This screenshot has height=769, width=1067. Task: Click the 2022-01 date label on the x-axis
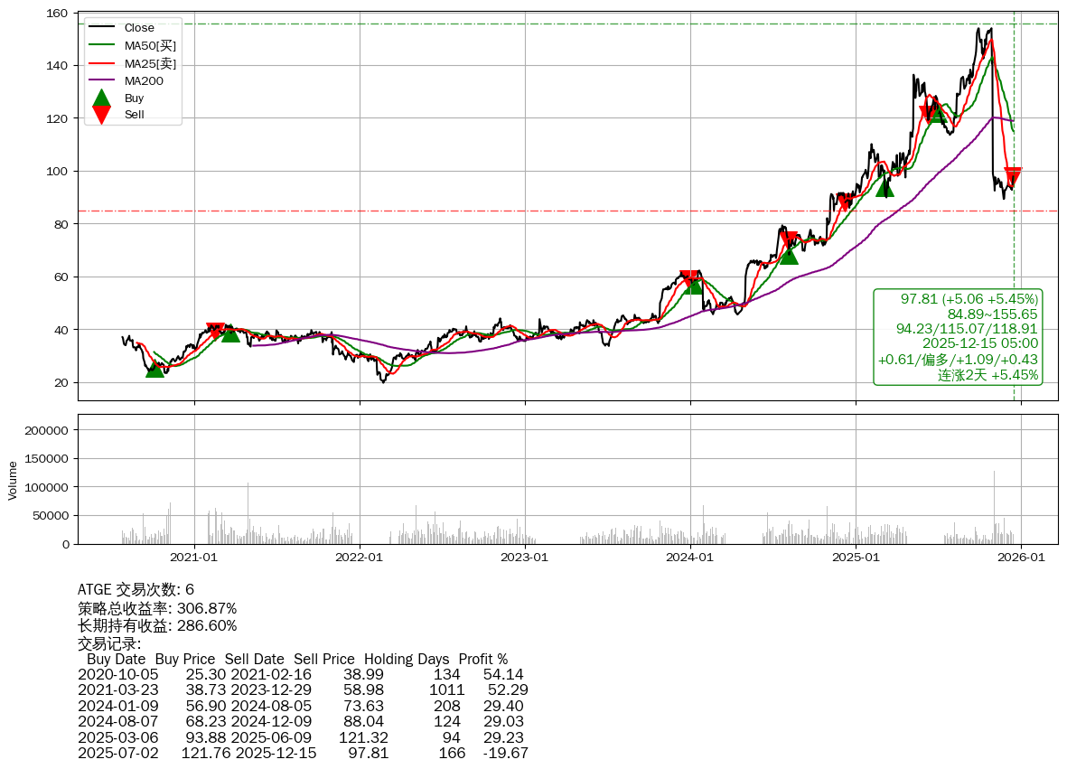pyautogui.click(x=360, y=558)
